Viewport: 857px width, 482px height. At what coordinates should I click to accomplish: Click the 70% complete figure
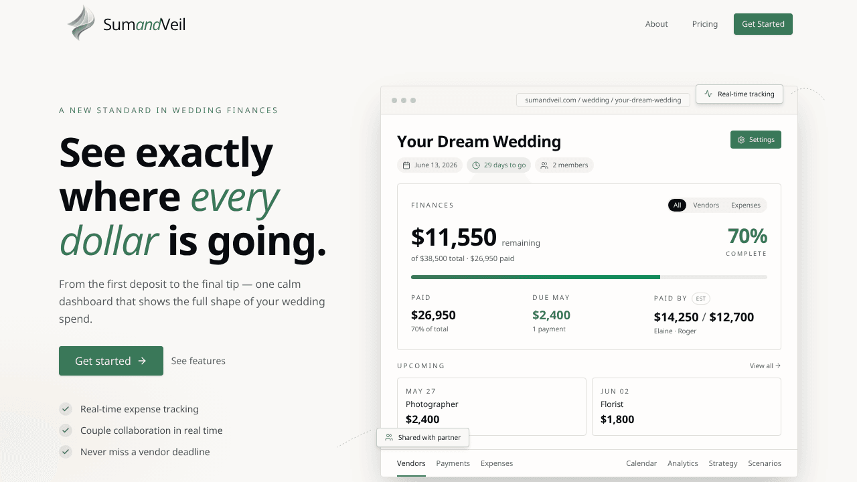pyautogui.click(x=747, y=236)
